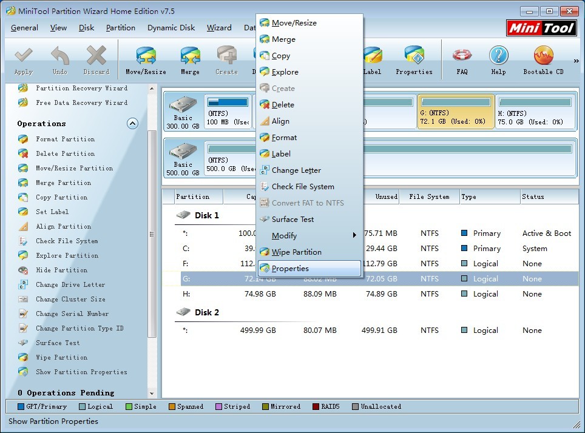Select the Merge toolbar icon

click(x=190, y=59)
